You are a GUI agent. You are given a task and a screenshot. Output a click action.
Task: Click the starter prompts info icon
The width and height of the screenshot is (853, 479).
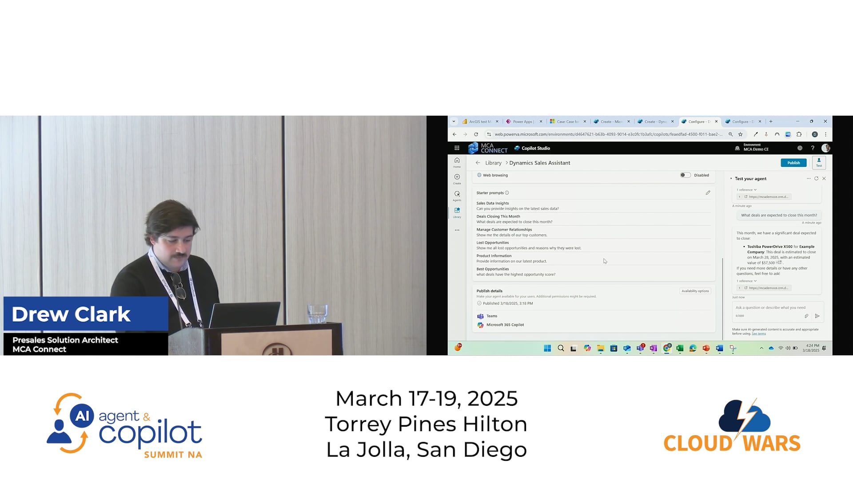pos(507,193)
